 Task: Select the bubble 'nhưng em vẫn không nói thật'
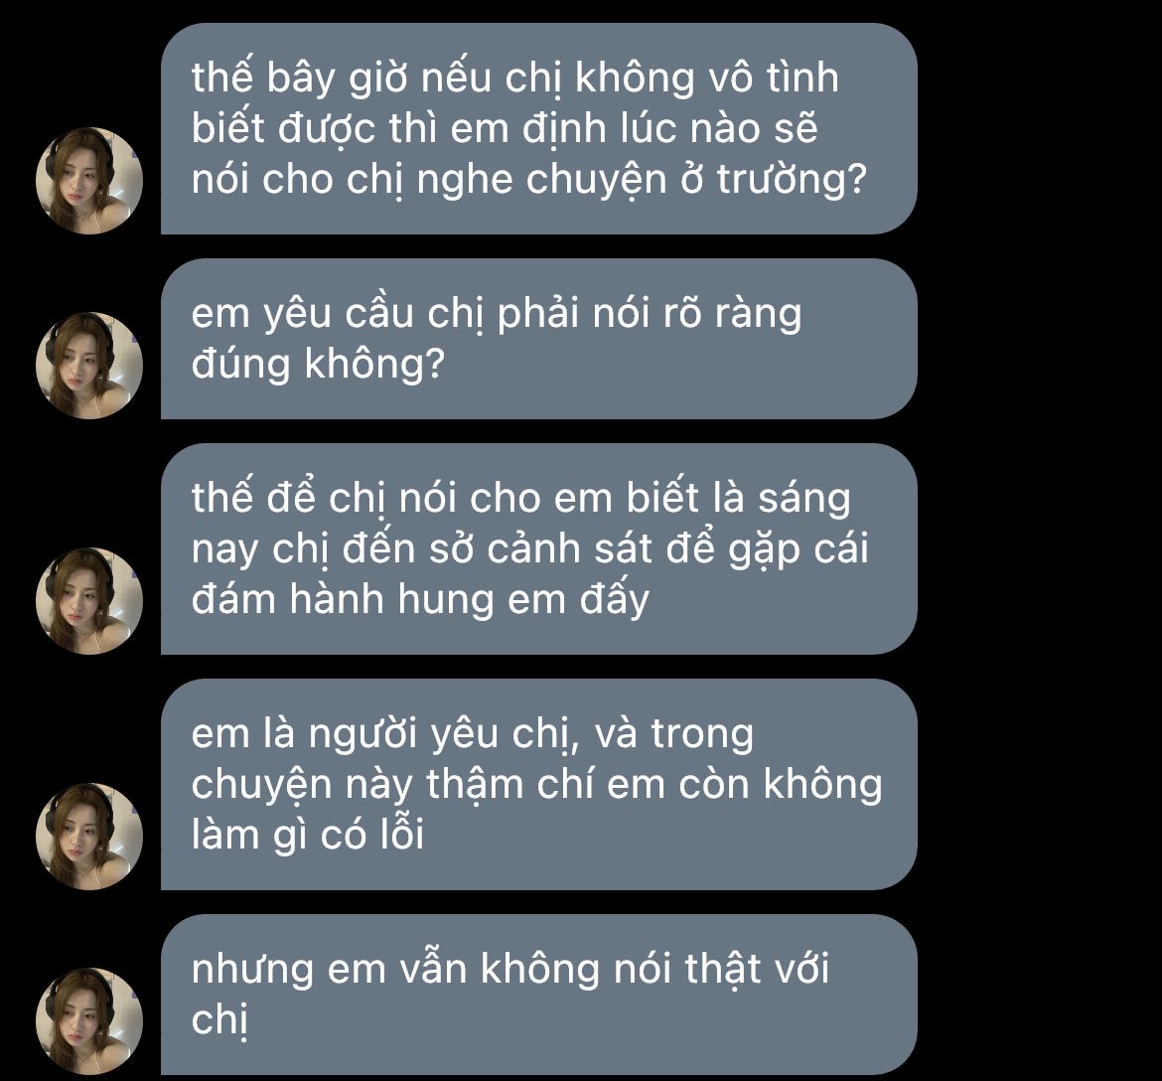pyautogui.click(x=538, y=995)
